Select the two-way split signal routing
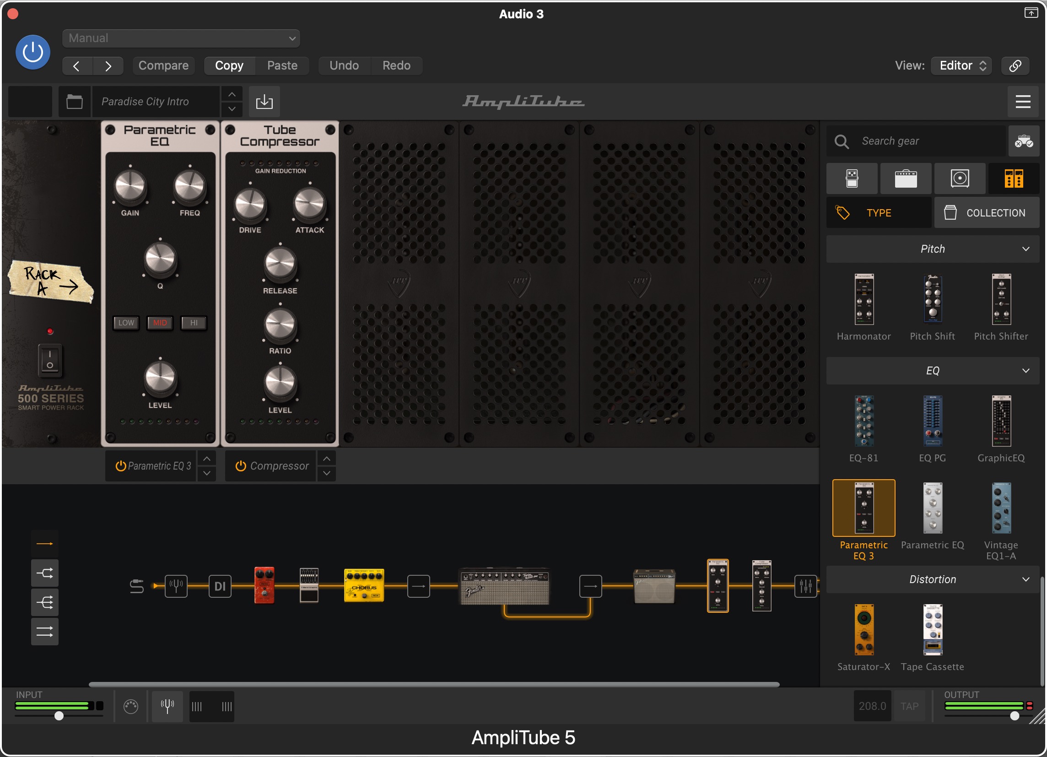 [x=45, y=574]
